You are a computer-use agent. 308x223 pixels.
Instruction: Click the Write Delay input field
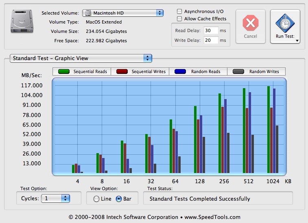point(211,40)
